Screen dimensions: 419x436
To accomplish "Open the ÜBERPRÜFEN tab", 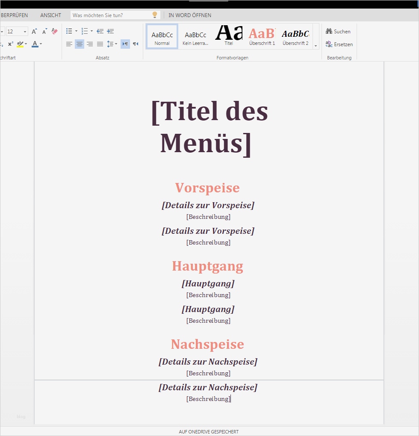I will (14, 15).
